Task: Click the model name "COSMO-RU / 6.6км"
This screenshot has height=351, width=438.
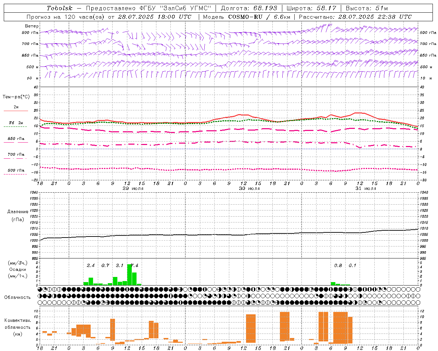Action: (x=259, y=17)
